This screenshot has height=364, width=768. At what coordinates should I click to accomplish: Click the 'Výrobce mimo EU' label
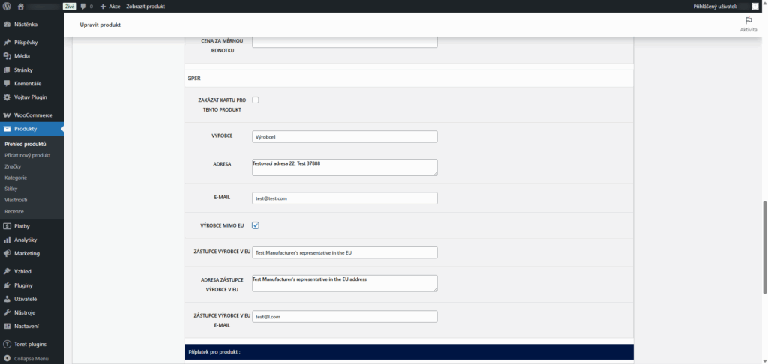pyautogui.click(x=222, y=225)
